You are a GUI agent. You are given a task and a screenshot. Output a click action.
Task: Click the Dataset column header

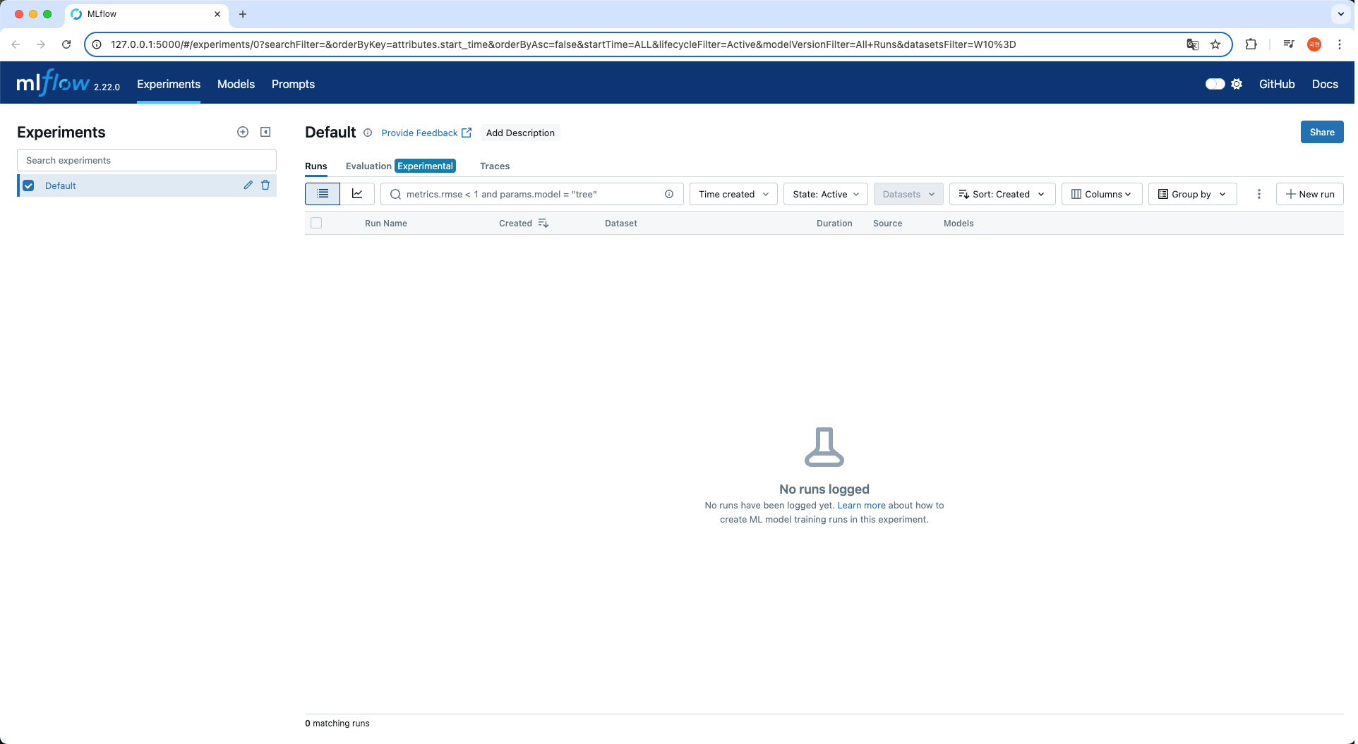tap(620, 223)
